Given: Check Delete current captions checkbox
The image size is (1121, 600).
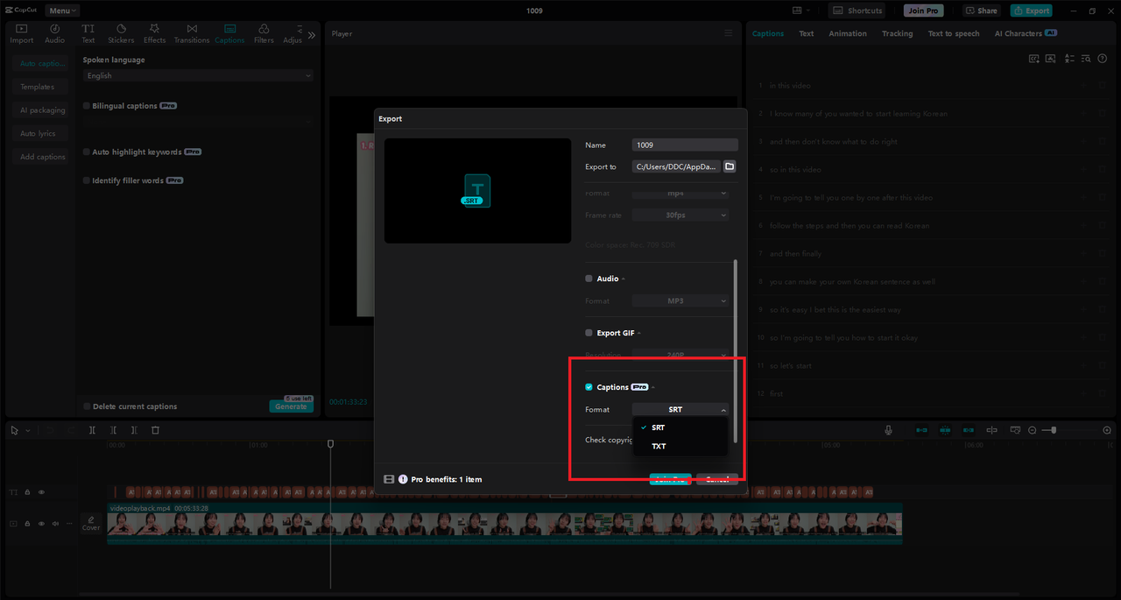Looking at the screenshot, I should pyautogui.click(x=86, y=406).
